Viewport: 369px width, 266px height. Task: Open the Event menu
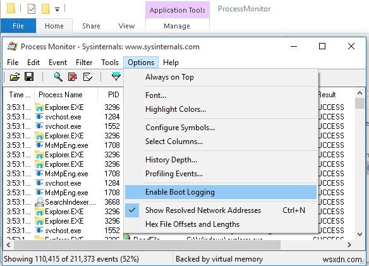coord(57,63)
